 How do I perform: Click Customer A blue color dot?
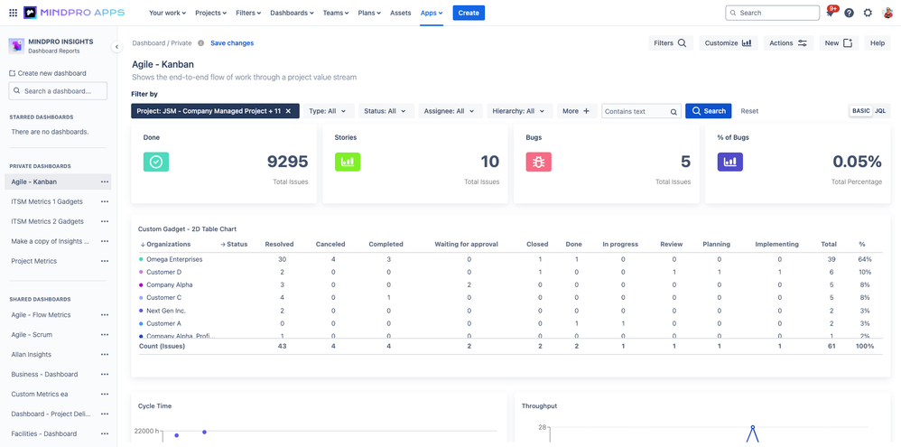click(141, 323)
